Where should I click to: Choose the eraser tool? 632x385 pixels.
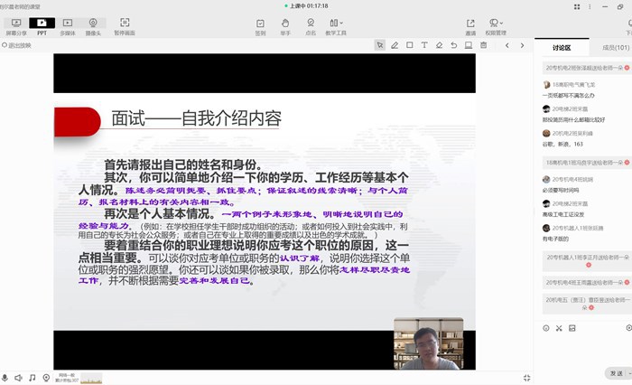coord(440,44)
